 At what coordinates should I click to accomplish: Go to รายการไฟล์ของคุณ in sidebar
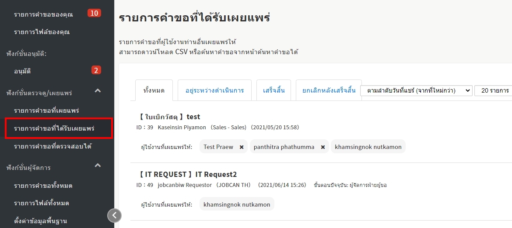(42, 32)
